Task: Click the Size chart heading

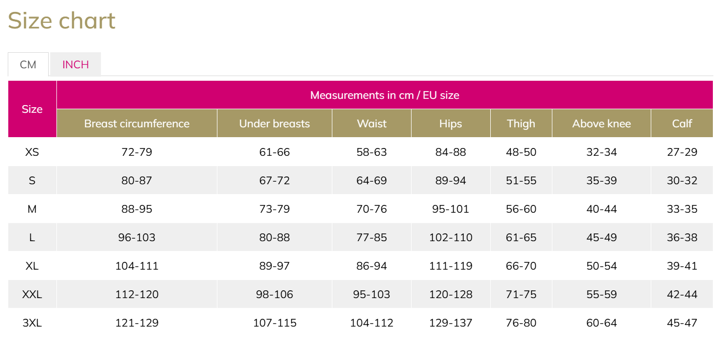Action: [x=62, y=21]
